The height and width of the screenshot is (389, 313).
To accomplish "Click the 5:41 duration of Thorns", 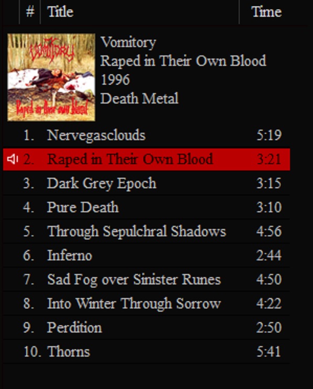I will tap(269, 351).
